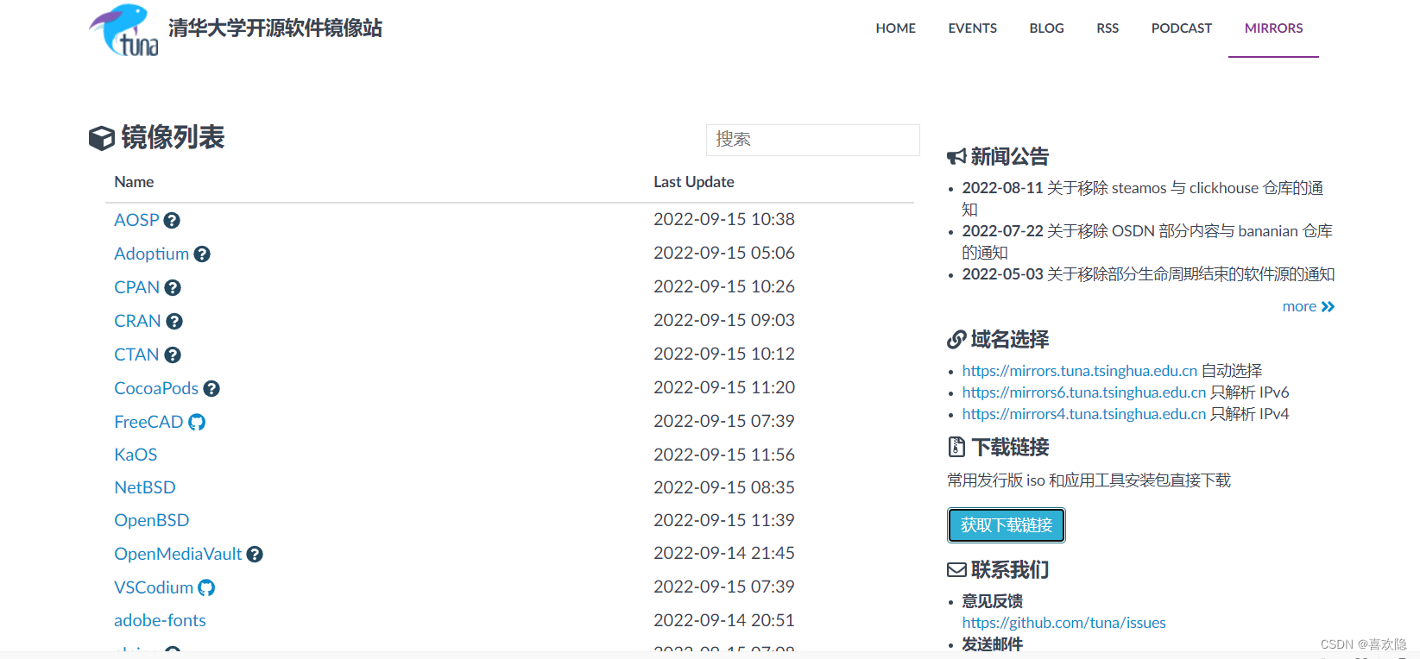Open github.com/tuna/issues feedback link
Screen dimensions: 1420x659
click(x=1063, y=623)
